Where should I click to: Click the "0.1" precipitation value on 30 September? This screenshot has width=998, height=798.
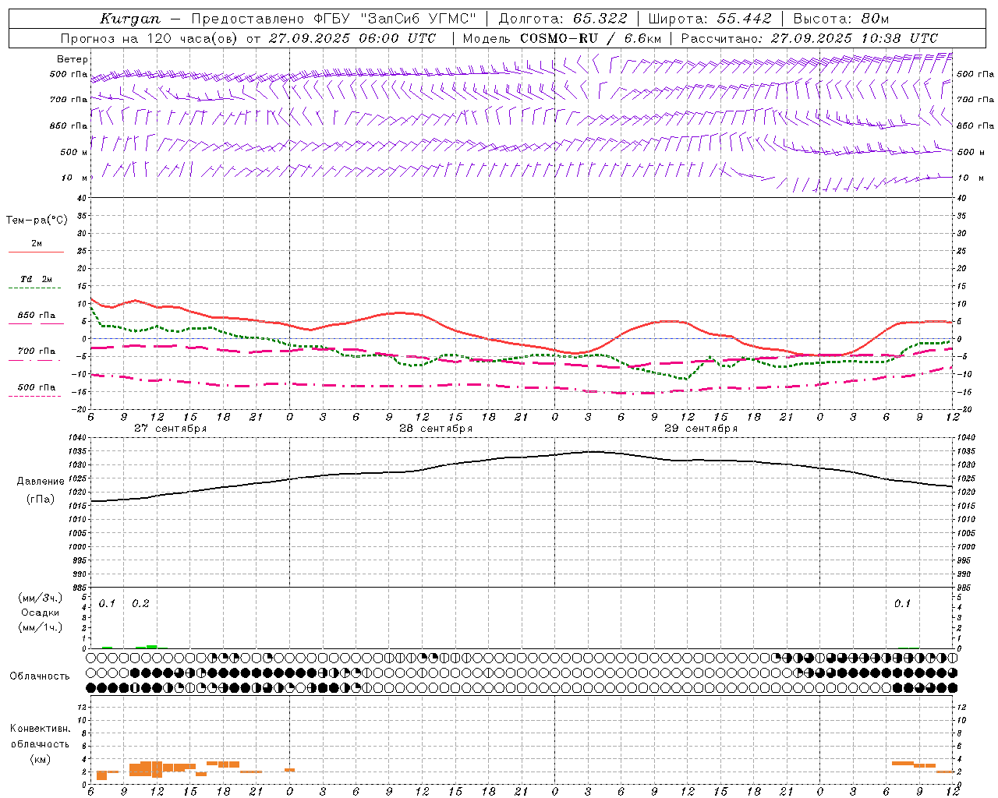(x=902, y=604)
